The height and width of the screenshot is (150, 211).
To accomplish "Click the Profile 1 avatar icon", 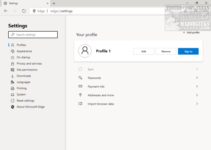I will coord(85,51).
